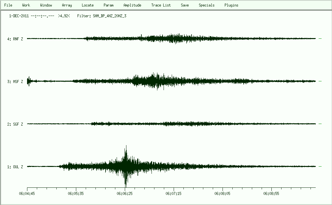
Task: Open the Plugins menu
Action: pos(231,5)
